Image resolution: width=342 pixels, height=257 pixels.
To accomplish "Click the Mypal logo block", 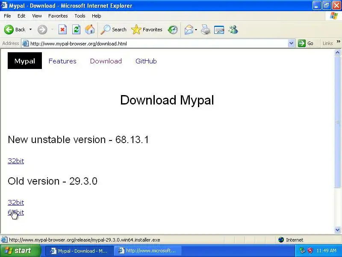I will click(x=25, y=61).
